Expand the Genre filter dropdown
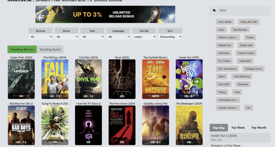The width and height of the screenshot is (275, 147). click(x=66, y=37)
